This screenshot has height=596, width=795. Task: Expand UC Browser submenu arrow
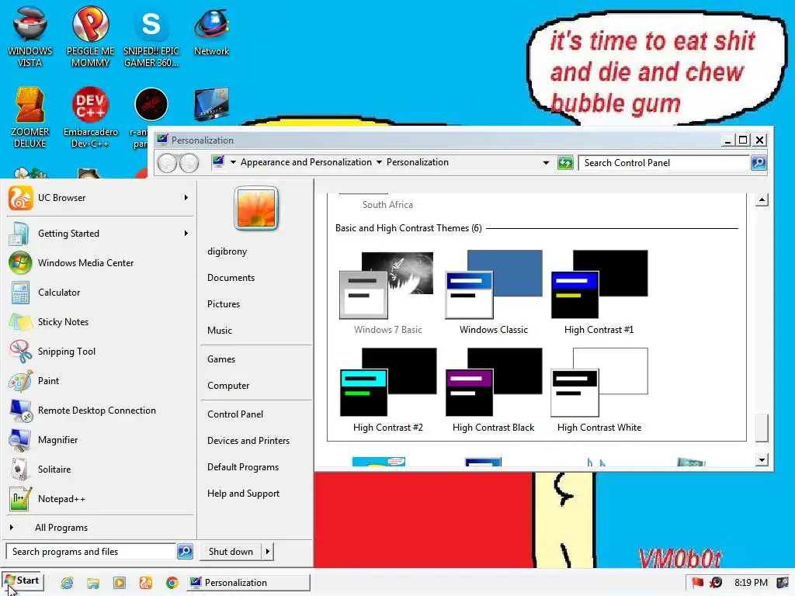coord(186,198)
